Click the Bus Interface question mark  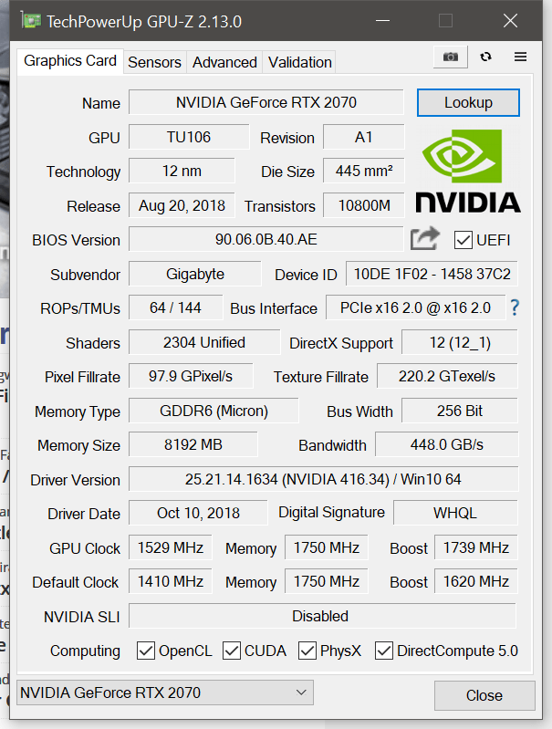(x=515, y=307)
